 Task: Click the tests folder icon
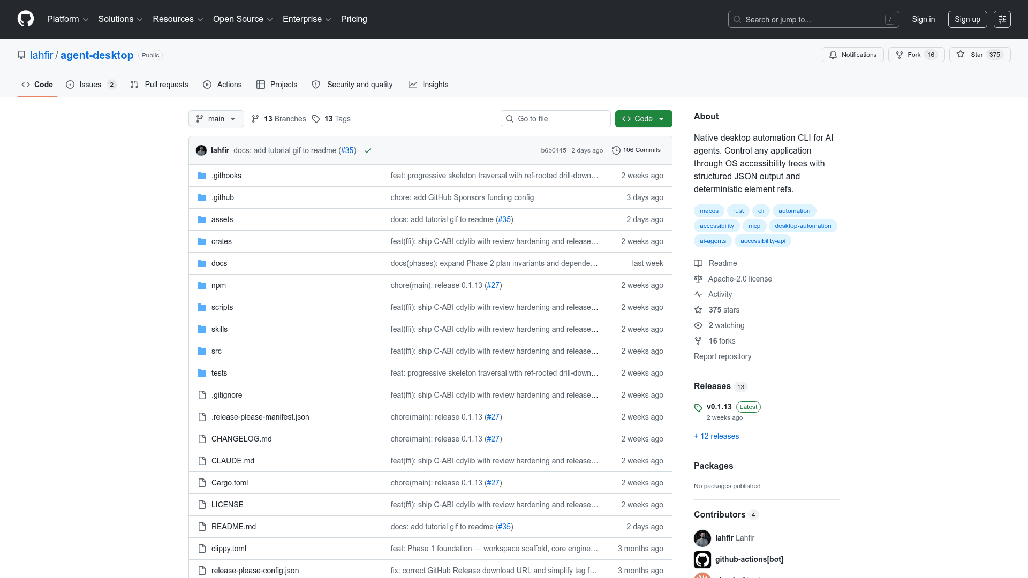coord(202,373)
